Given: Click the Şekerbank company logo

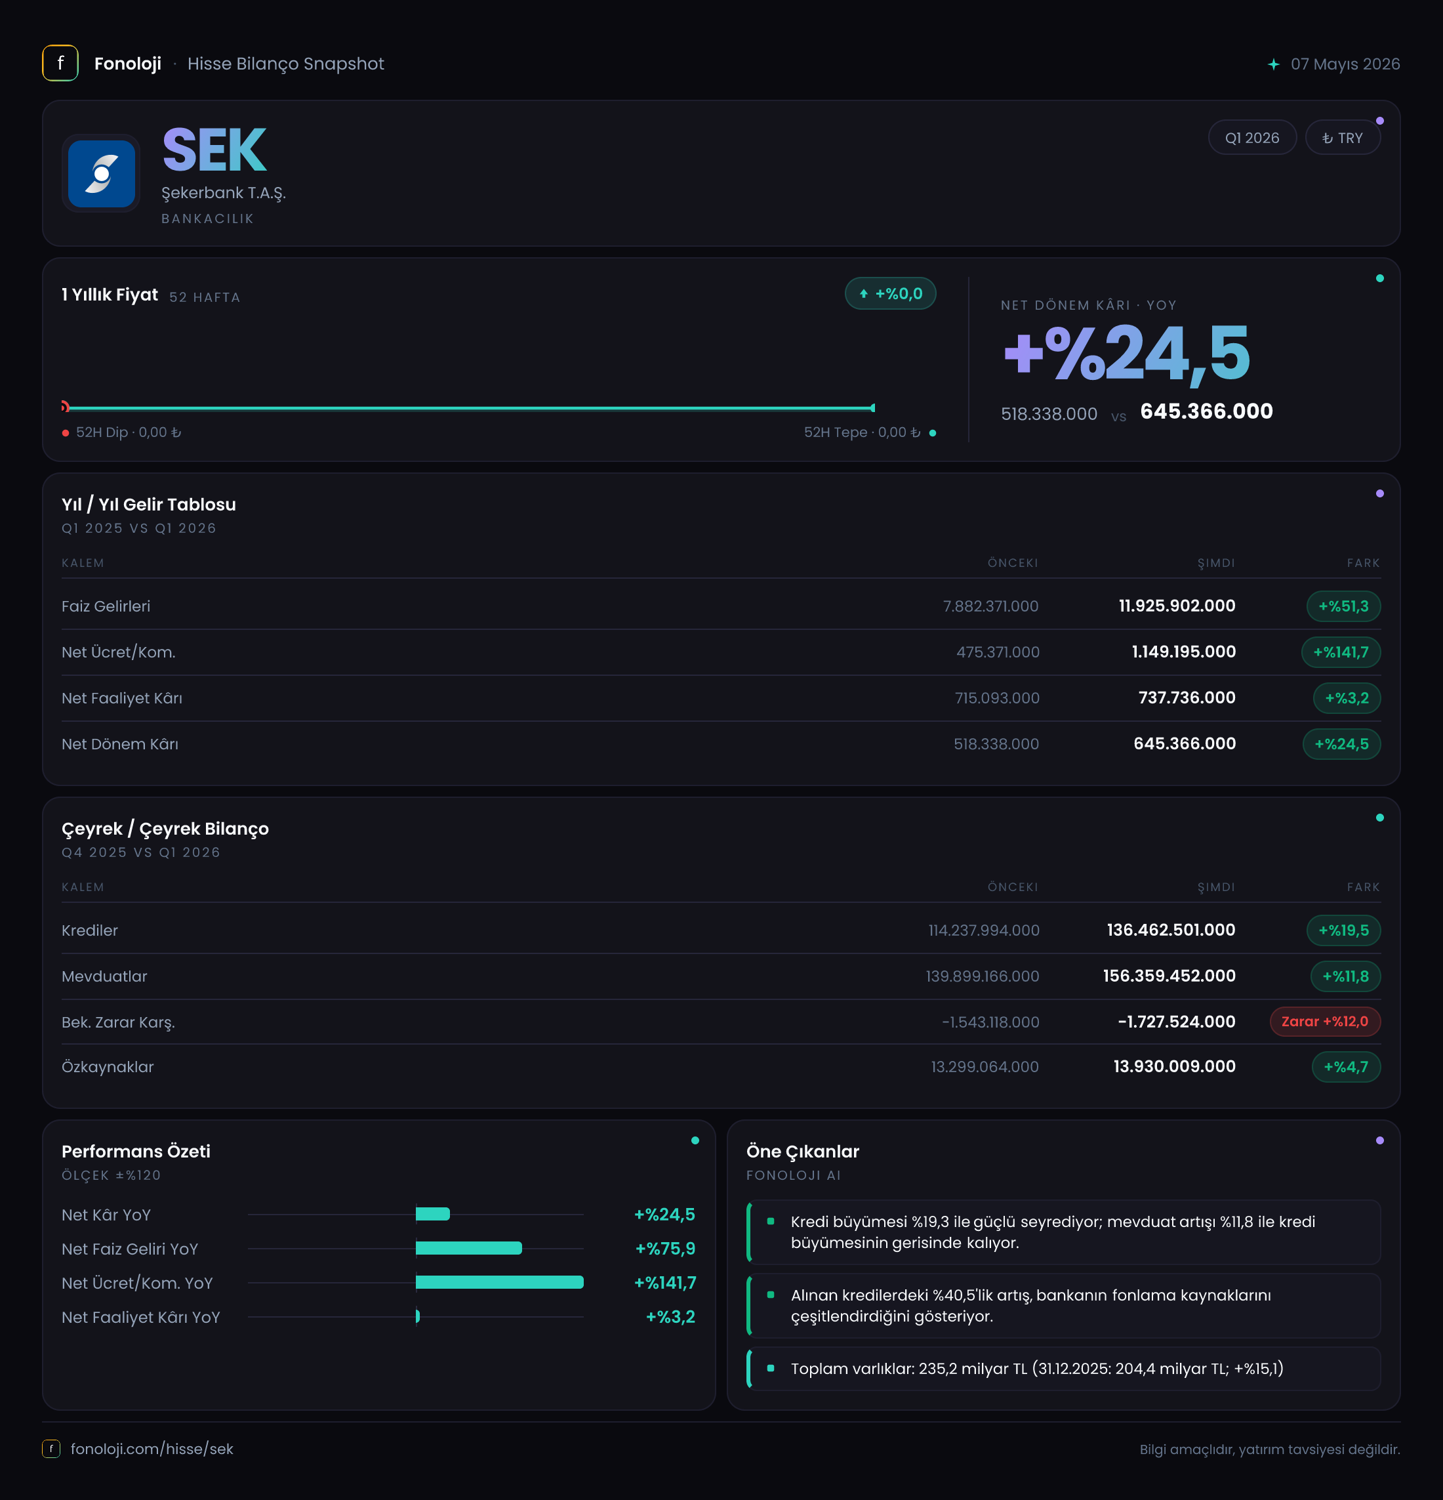Looking at the screenshot, I should [x=101, y=174].
